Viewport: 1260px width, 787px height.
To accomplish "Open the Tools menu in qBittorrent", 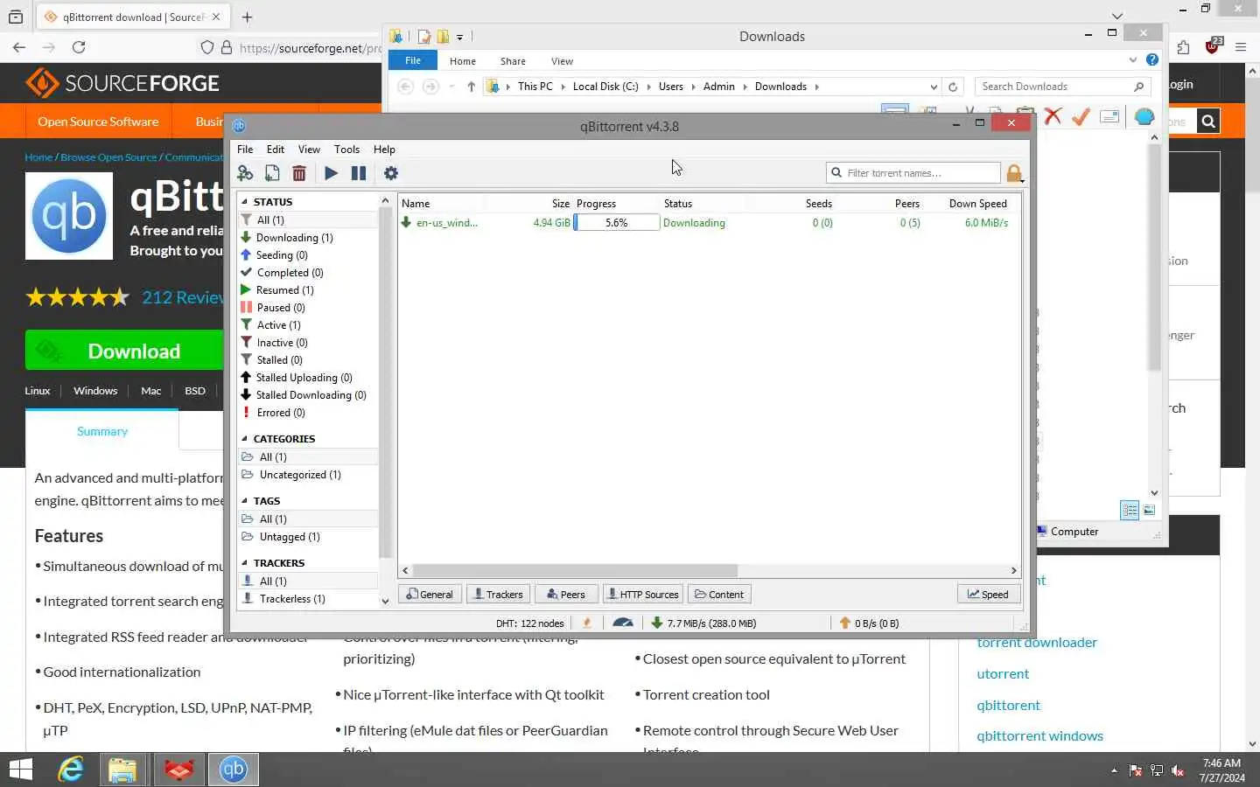I will coord(346,150).
